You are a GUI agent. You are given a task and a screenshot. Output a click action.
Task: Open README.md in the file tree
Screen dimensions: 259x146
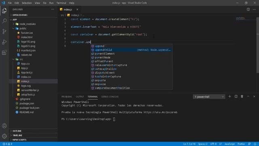tap(26, 112)
